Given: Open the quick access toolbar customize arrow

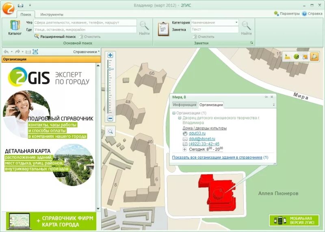Looking at the screenshot, I should (30, 5).
